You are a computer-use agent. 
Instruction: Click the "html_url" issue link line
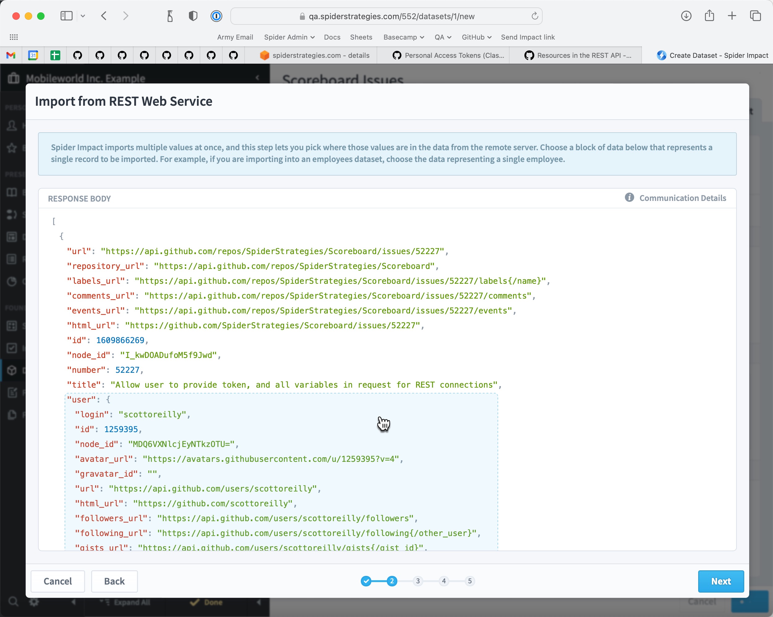click(x=245, y=326)
